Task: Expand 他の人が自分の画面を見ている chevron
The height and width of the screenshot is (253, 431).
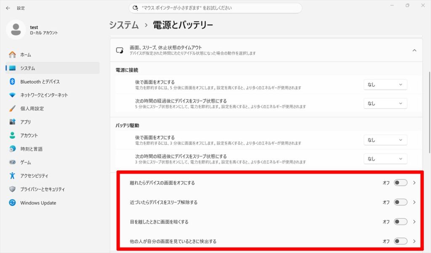Action: coord(414,241)
